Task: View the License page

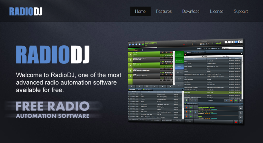Action: pos(217,11)
